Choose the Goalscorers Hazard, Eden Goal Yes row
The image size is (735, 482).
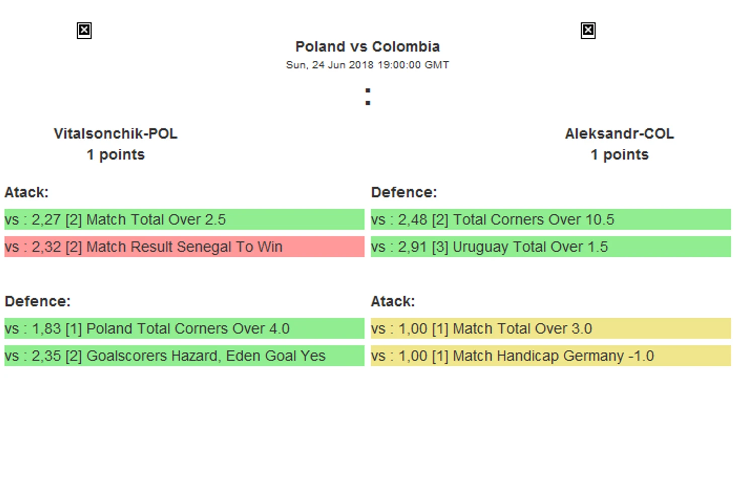click(184, 356)
